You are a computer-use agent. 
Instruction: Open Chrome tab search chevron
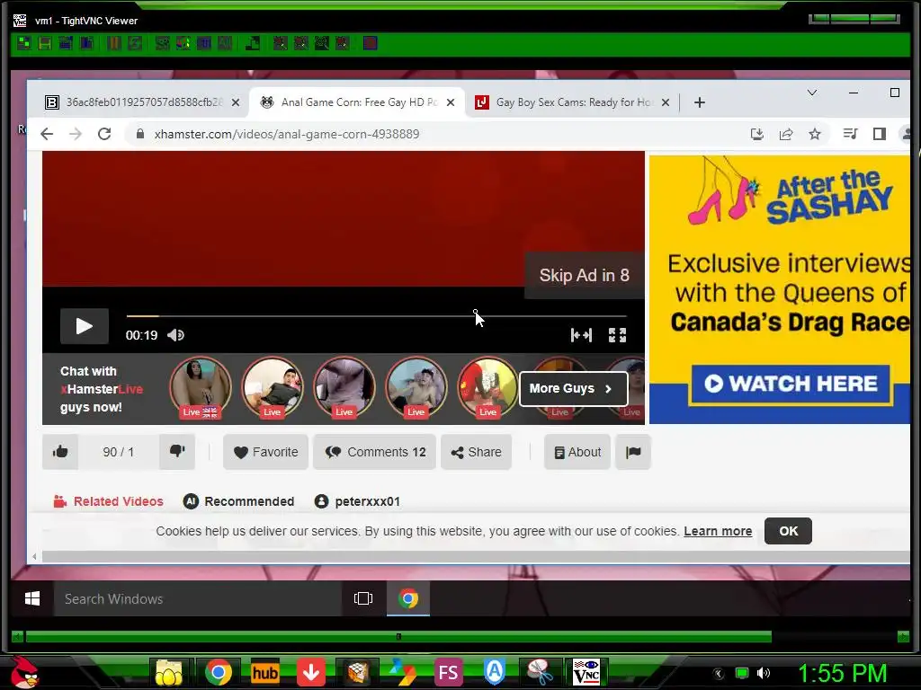pyautogui.click(x=812, y=93)
